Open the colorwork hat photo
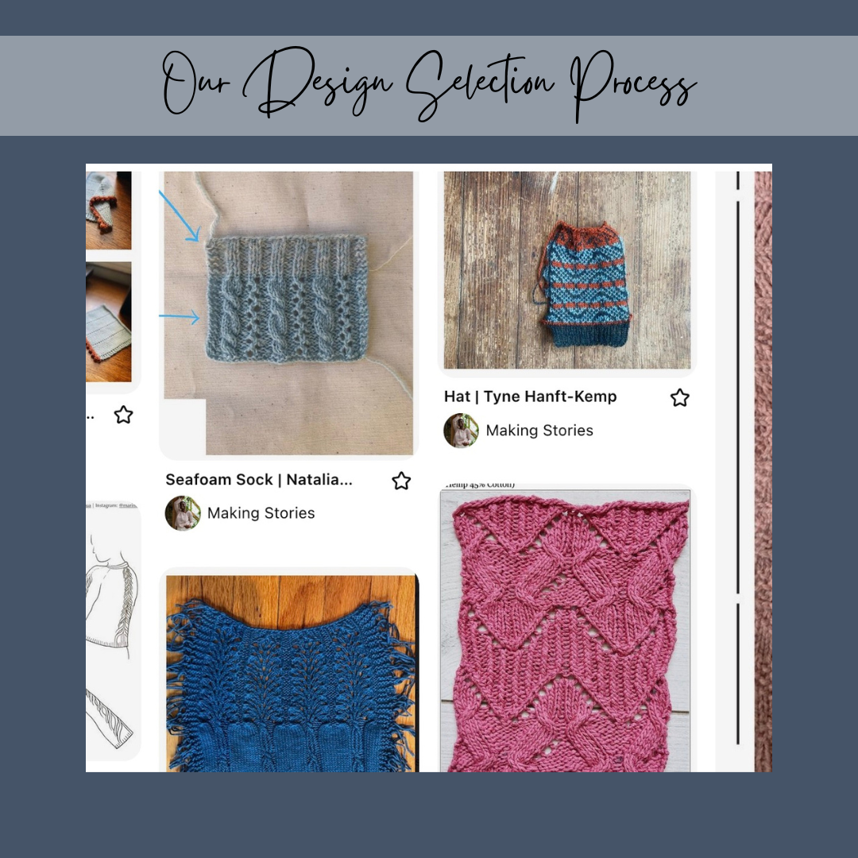This screenshot has width=858, height=858. coord(567,270)
